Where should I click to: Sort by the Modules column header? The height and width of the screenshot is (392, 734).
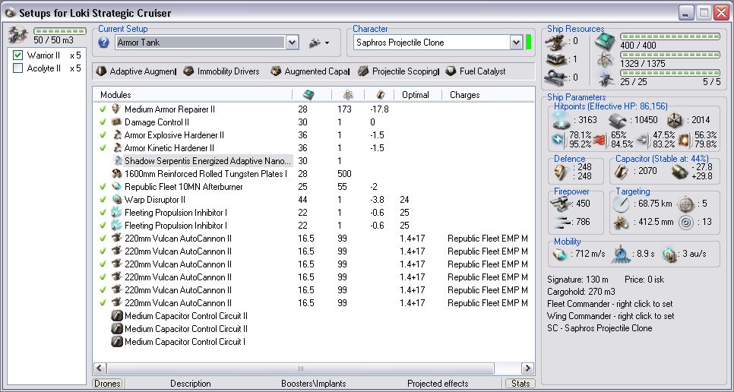[x=115, y=95]
